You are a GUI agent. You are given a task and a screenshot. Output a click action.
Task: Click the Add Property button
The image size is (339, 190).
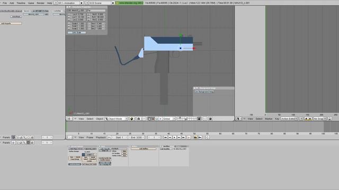11,23
